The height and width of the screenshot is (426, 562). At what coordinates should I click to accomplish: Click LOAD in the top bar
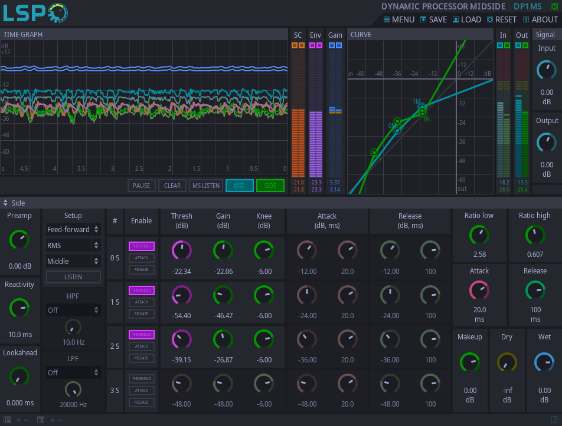coord(466,19)
